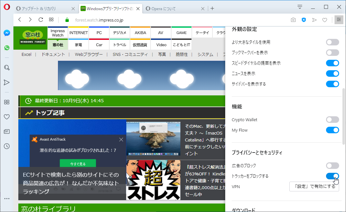346x212 pixels.
Task: Open the 脆弱性 category link
Action: (x=182, y=54)
